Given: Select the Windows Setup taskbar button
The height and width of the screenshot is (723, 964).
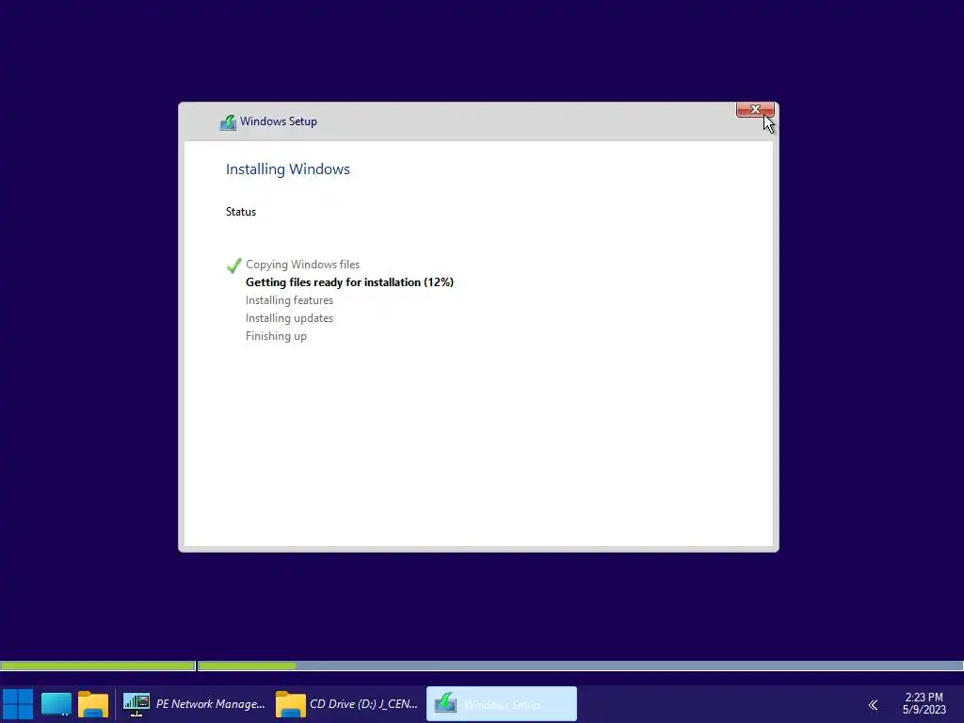Looking at the screenshot, I should pos(502,704).
